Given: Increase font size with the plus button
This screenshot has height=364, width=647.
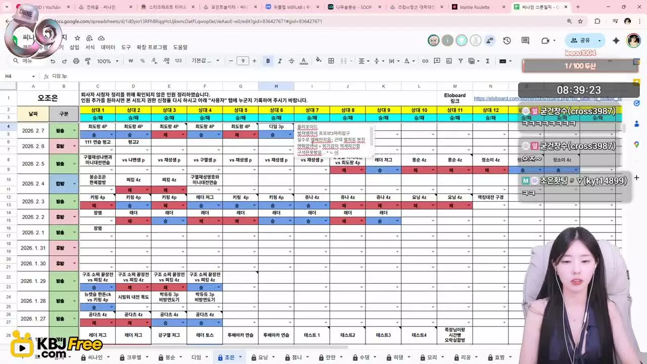Looking at the screenshot, I should click(x=254, y=61).
